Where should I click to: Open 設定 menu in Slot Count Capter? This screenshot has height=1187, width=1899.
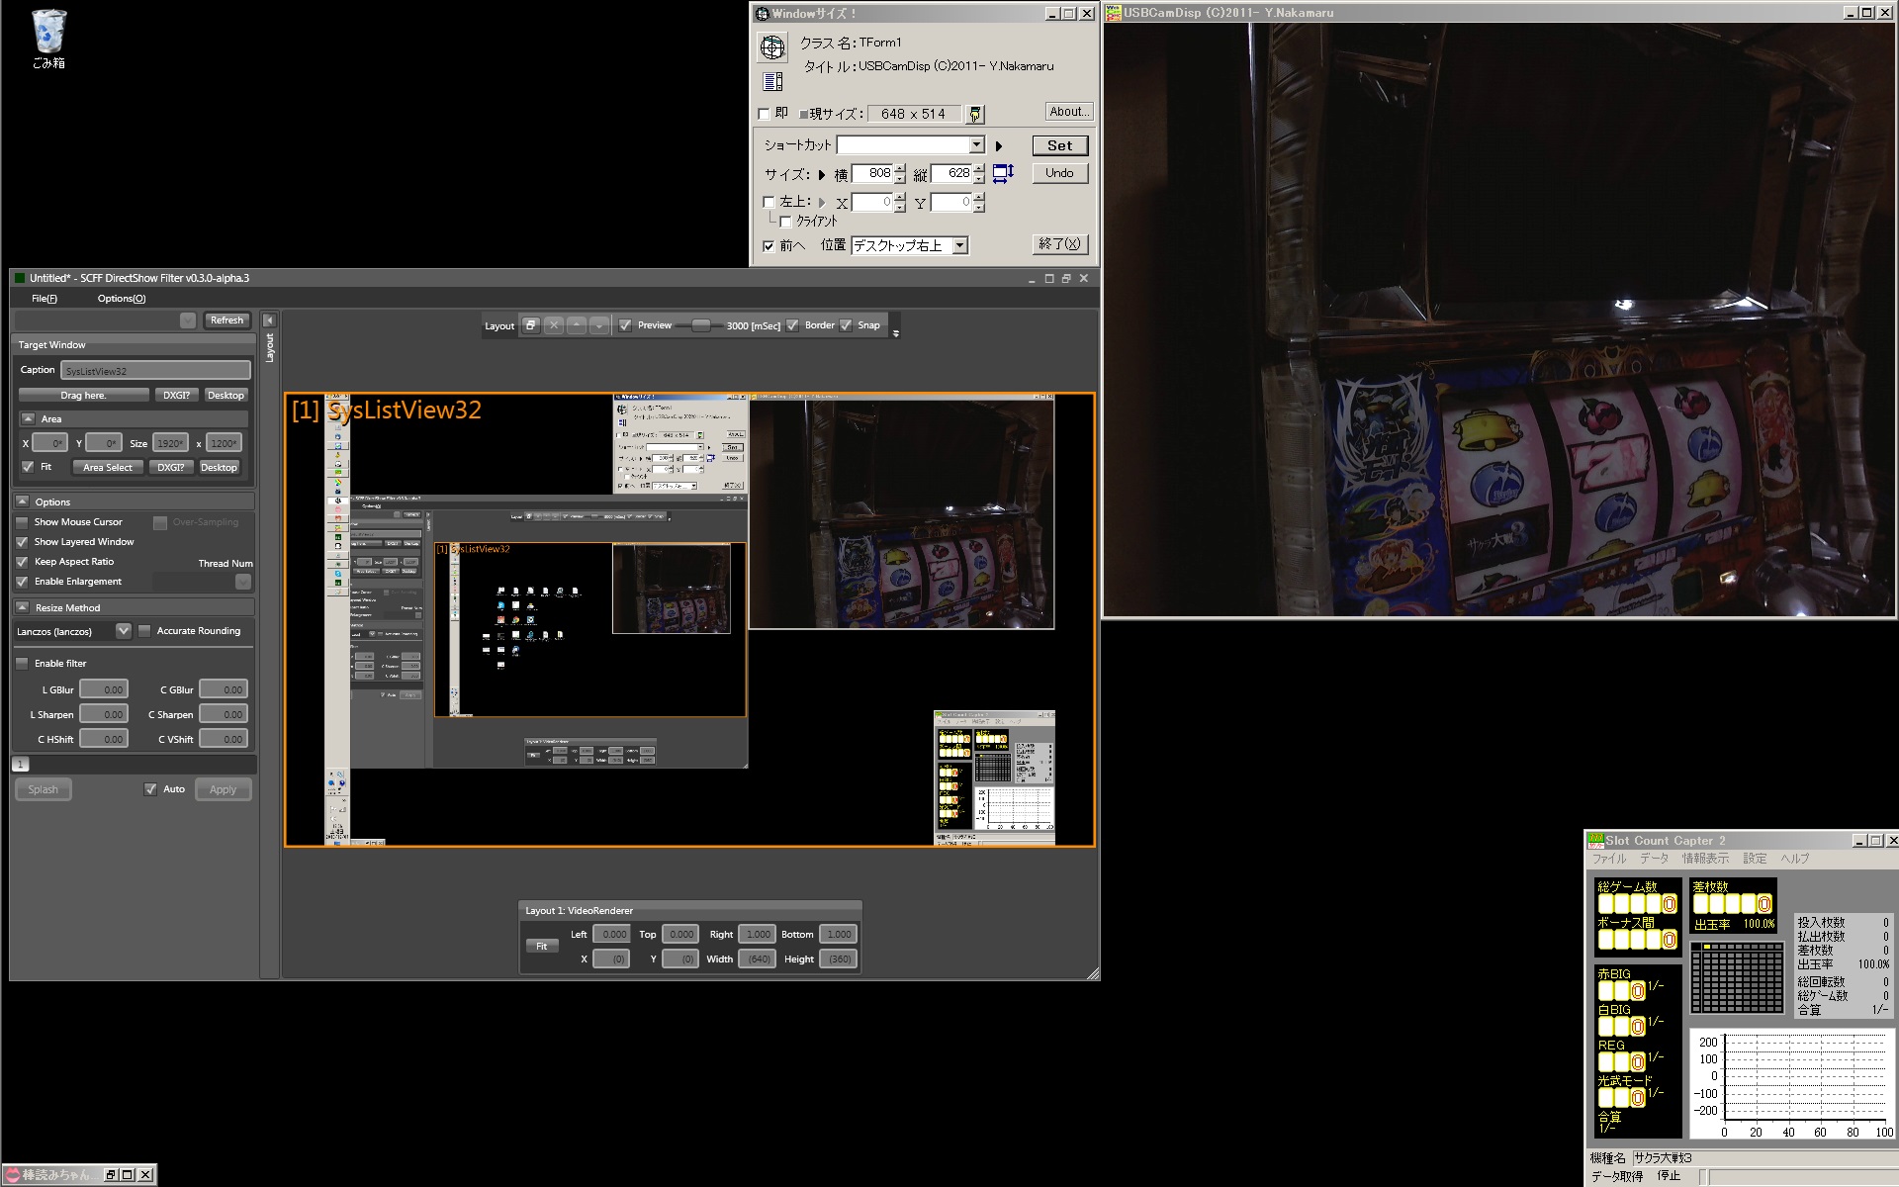[x=1755, y=859]
